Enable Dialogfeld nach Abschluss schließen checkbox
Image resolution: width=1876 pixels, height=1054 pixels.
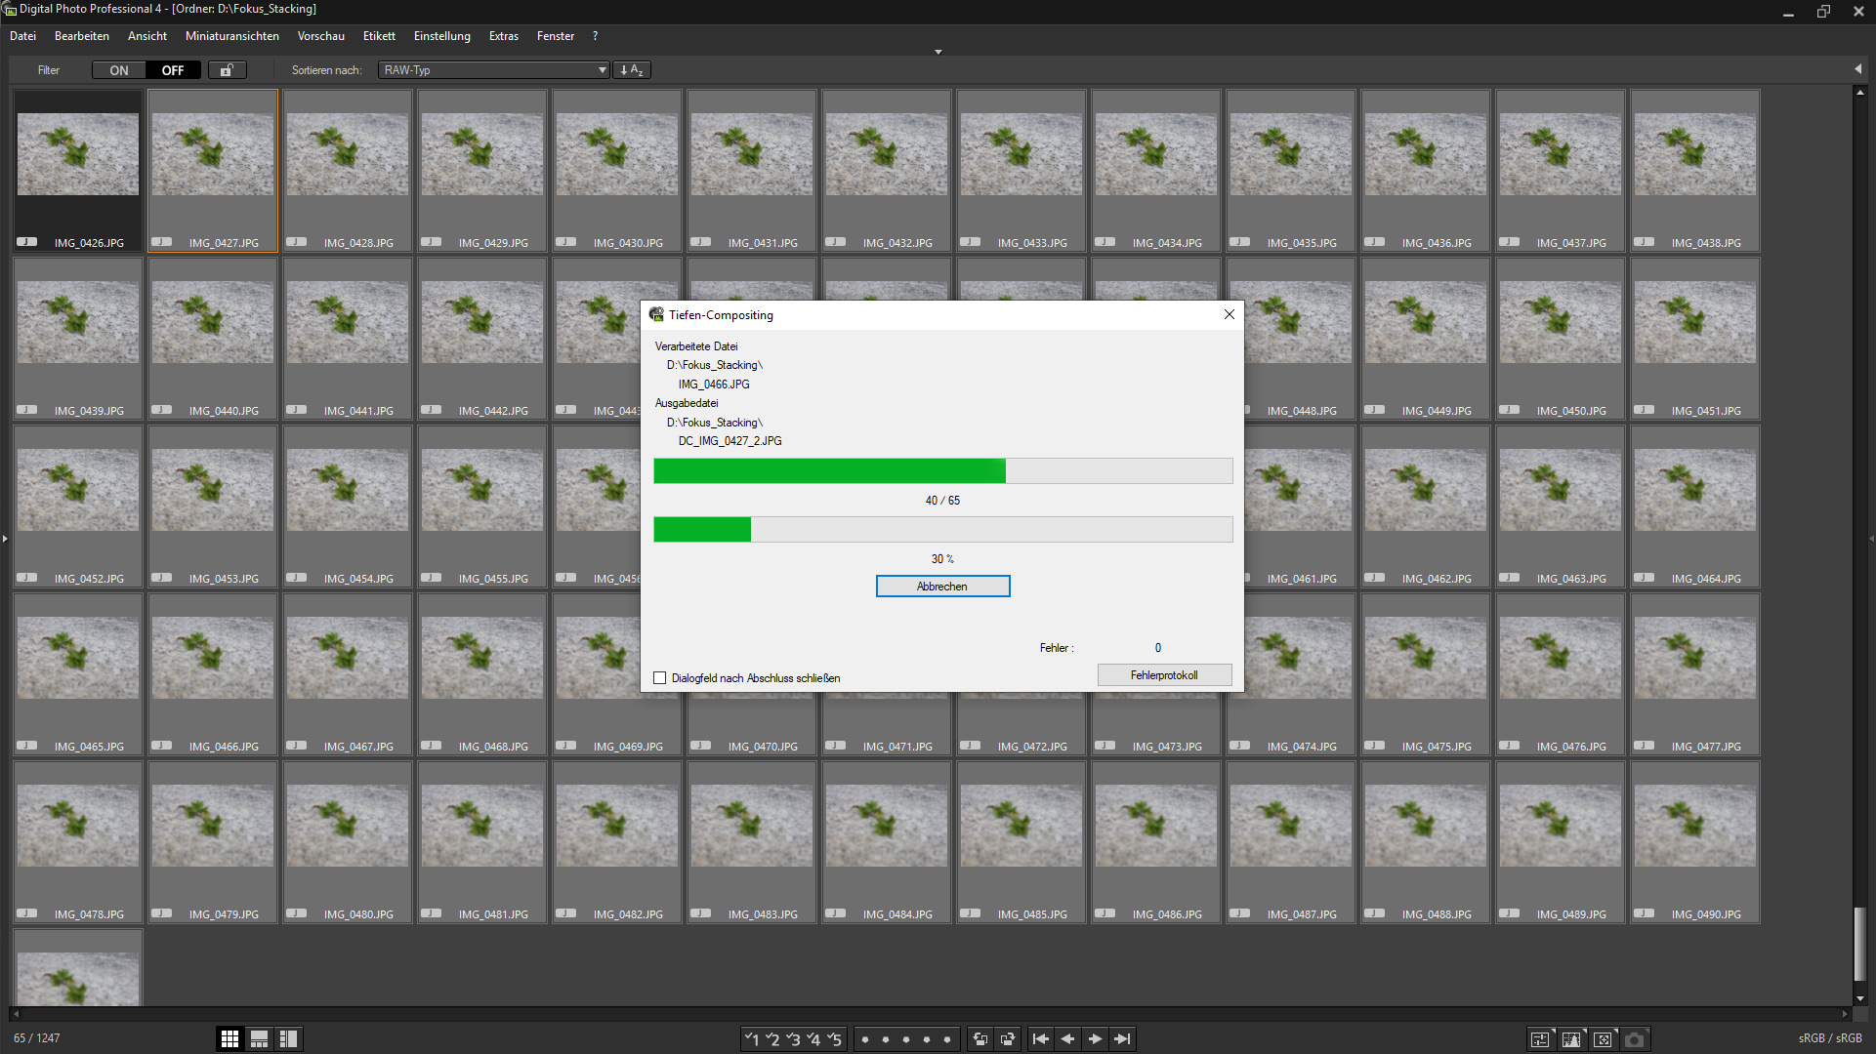660,678
